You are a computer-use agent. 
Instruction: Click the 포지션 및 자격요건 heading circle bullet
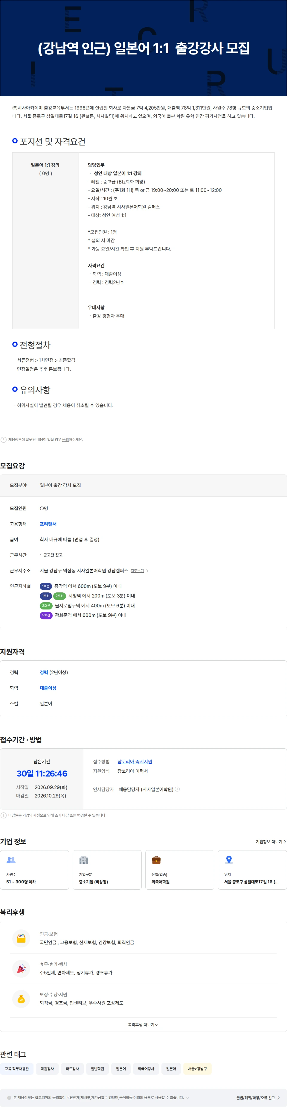click(15, 141)
